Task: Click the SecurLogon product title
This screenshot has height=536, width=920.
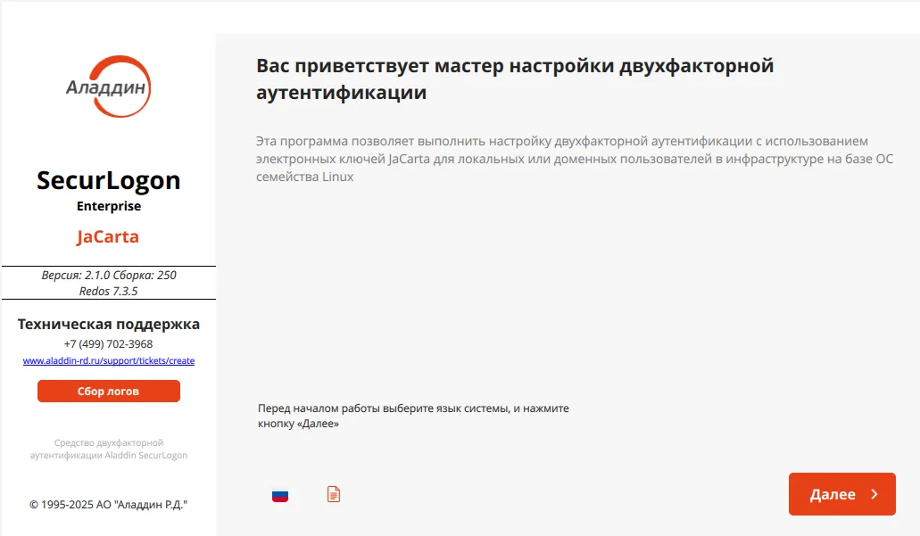Action: [x=109, y=181]
